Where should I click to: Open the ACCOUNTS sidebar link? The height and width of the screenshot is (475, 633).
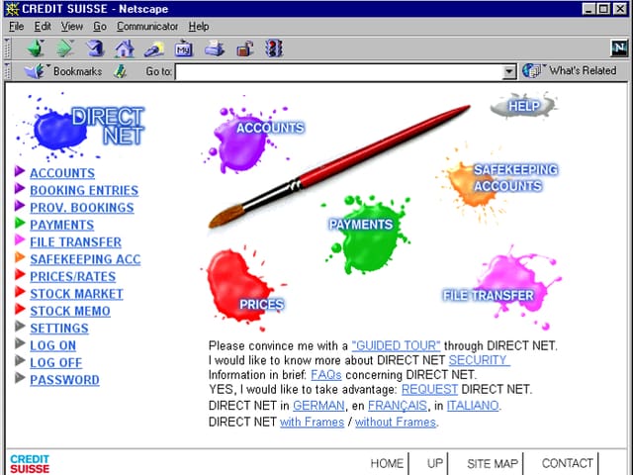coord(62,173)
